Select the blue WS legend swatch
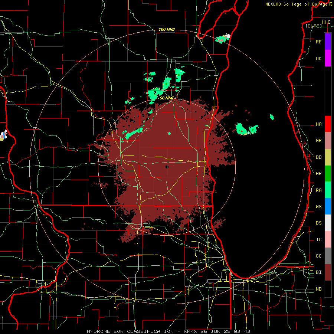This screenshot has height=334, width=334. [328, 206]
